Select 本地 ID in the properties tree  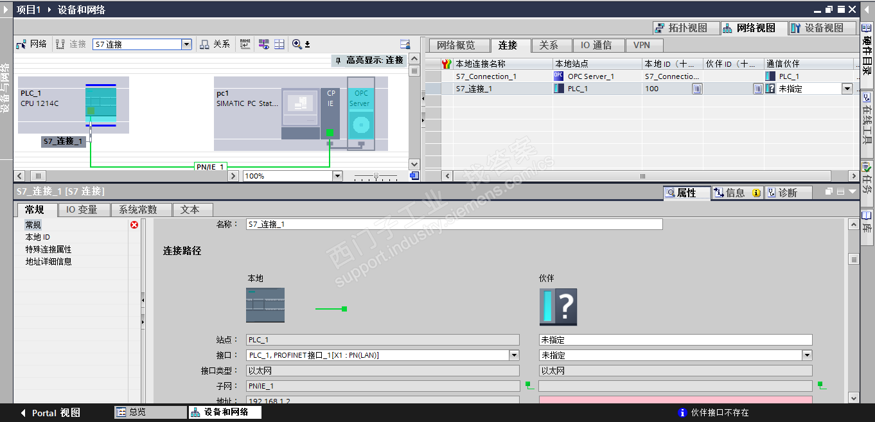tap(38, 237)
